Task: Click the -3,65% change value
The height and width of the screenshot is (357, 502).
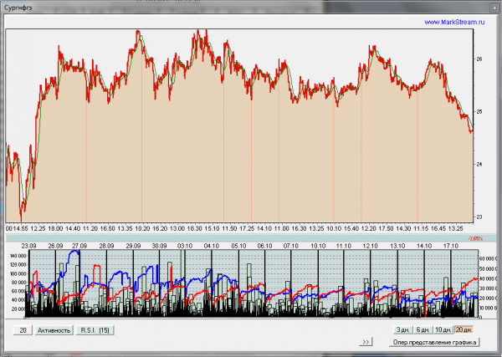Action: coord(475,238)
